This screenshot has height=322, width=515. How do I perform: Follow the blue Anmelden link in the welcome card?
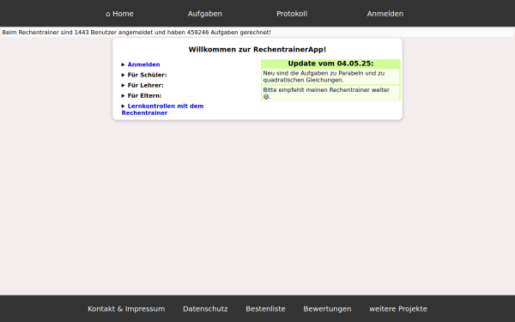pyautogui.click(x=143, y=64)
